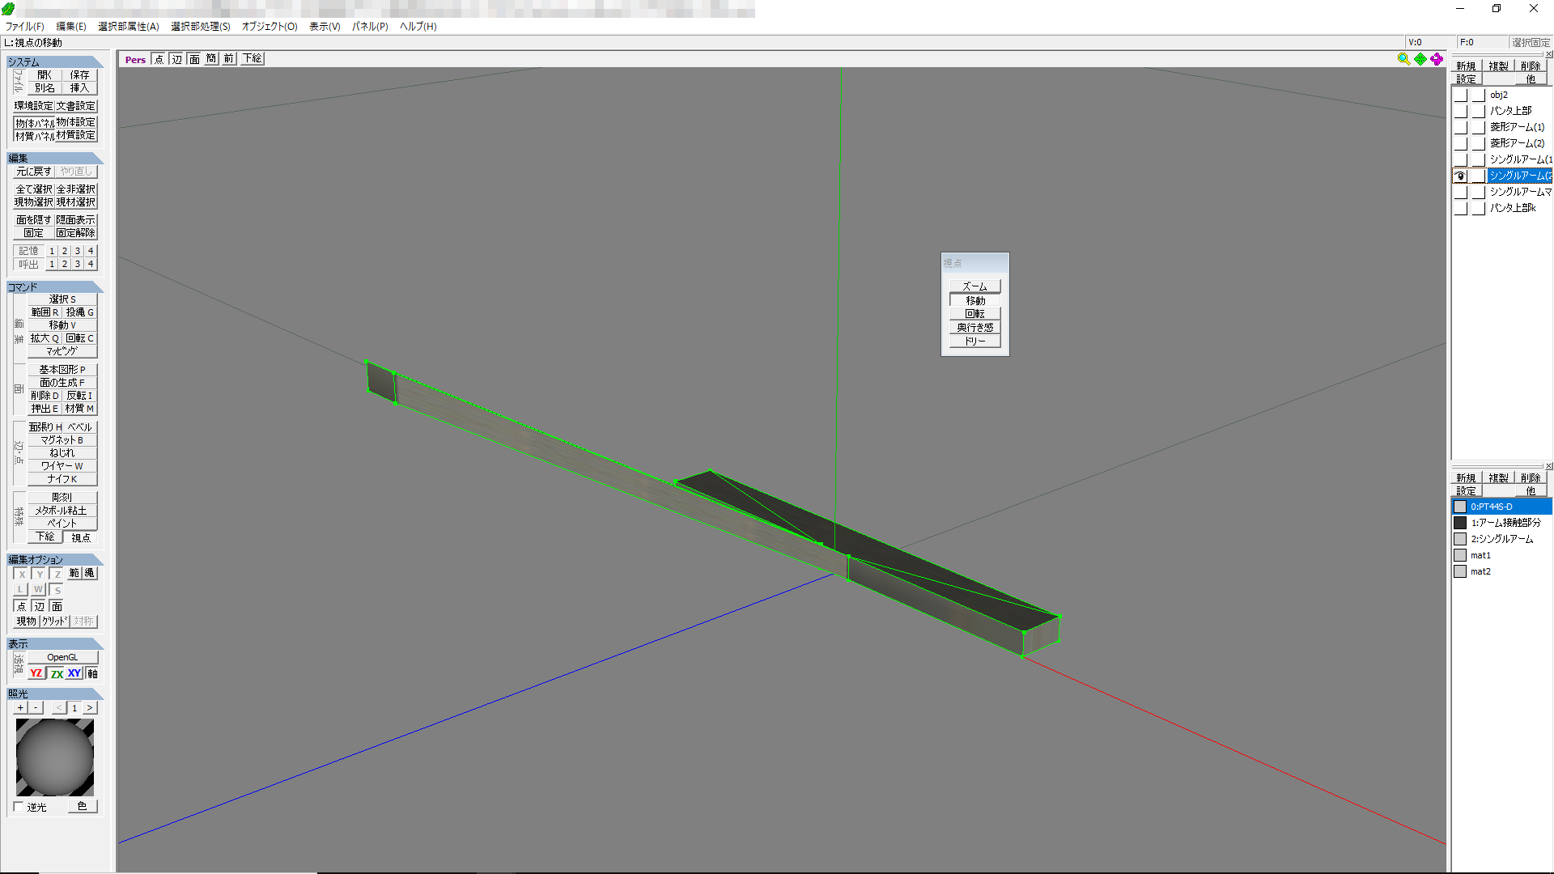
Task: Toggle 辺 edge display in viewport toolbar
Action: click(176, 59)
